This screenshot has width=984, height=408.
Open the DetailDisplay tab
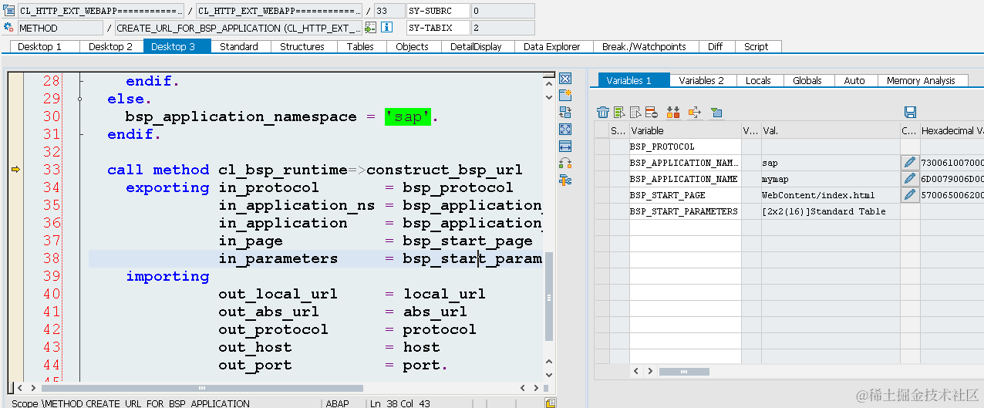tap(476, 46)
